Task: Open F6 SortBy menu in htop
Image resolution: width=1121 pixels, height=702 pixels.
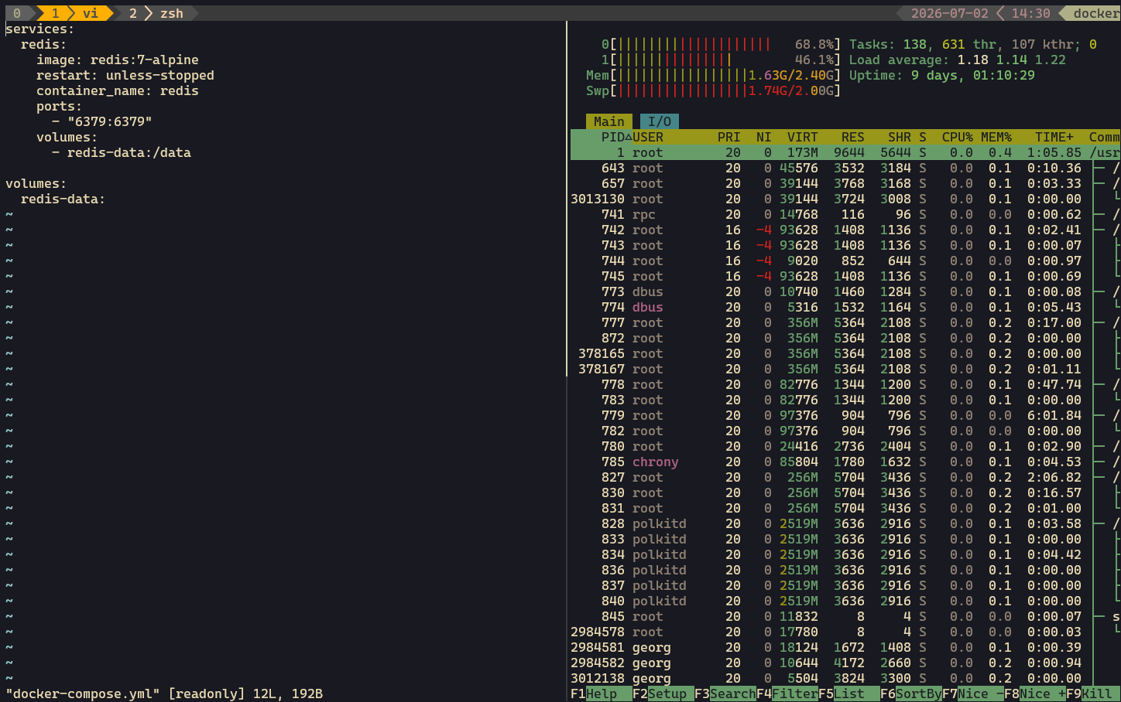Action: tap(911, 693)
